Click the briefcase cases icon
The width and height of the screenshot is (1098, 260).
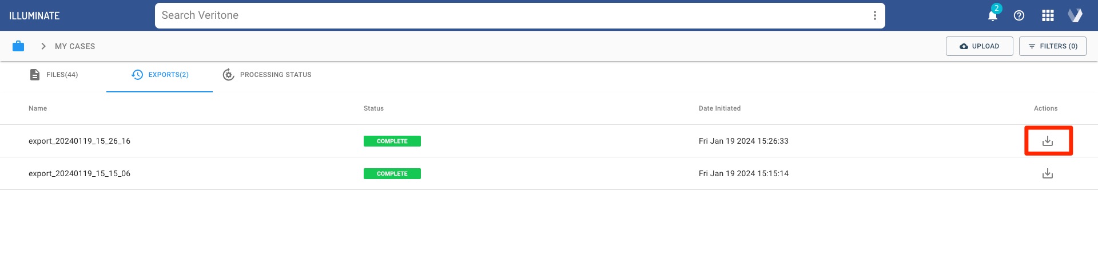click(18, 46)
